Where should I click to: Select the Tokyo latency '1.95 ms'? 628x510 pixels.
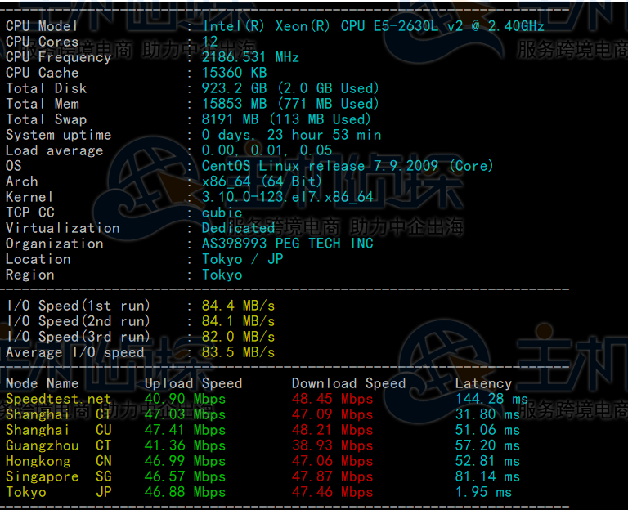483,492
